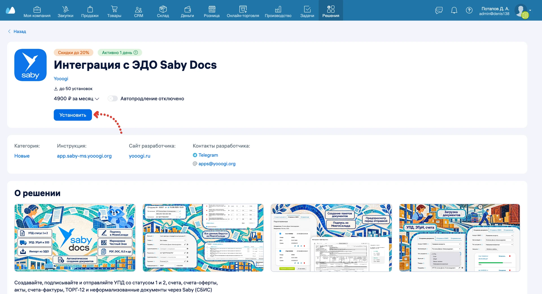
Task: Click the Скидки до 20% badge
Action: point(73,53)
